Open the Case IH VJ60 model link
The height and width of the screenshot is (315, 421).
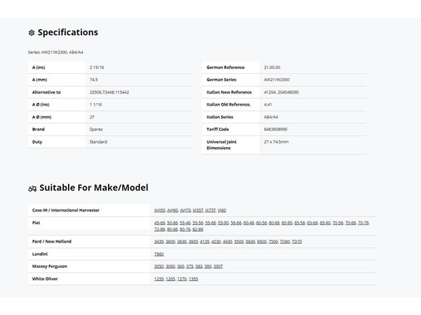tap(221, 210)
